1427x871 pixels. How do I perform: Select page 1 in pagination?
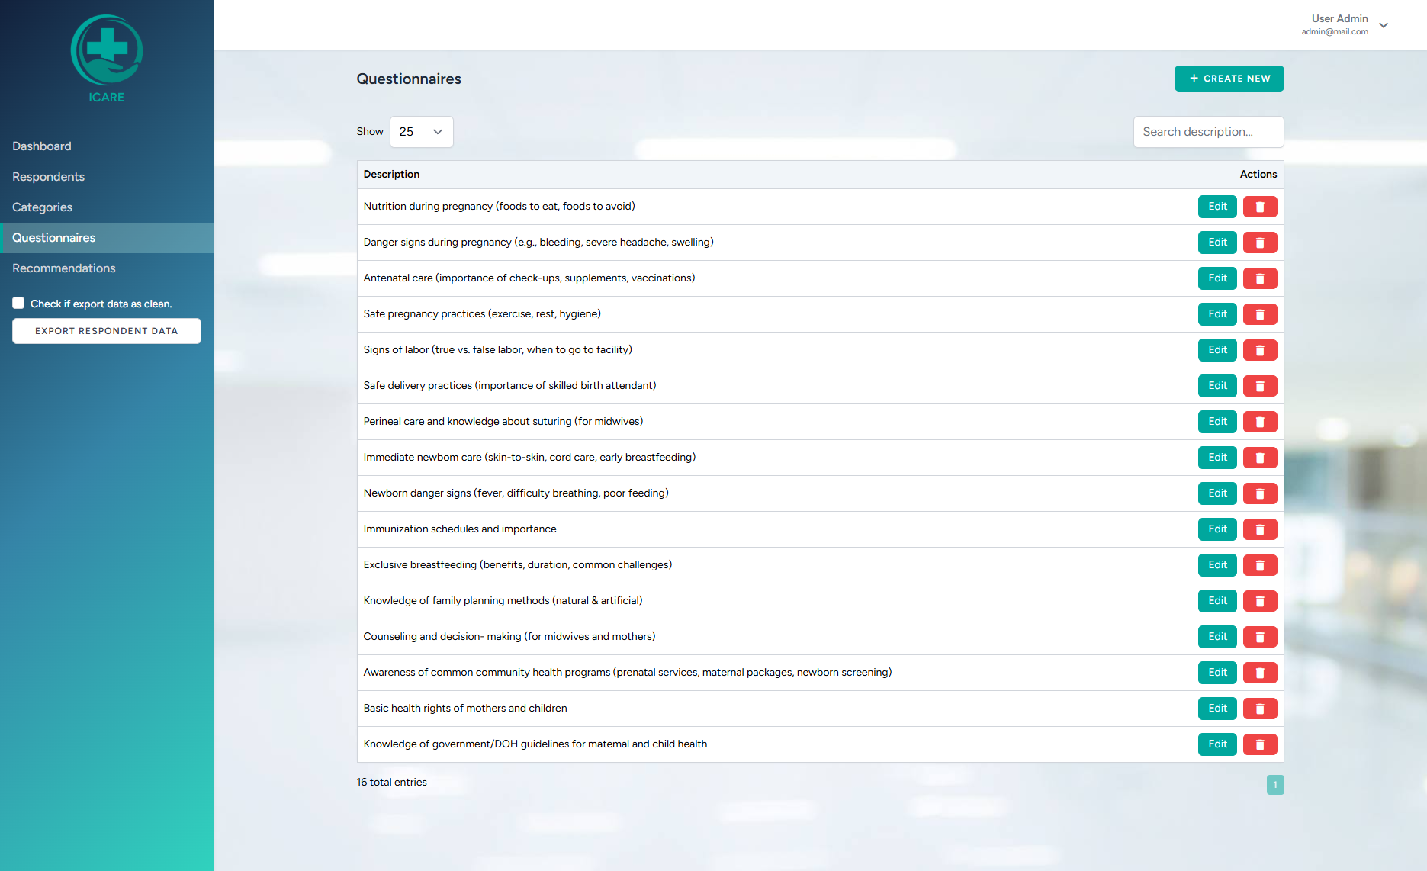coord(1275,784)
